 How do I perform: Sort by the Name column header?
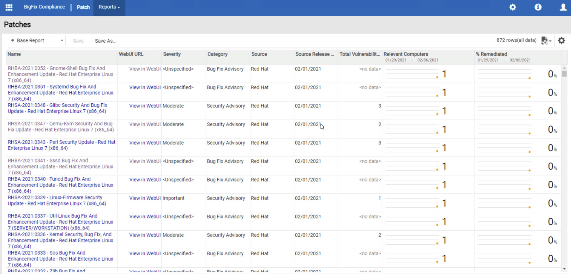[x=14, y=54]
